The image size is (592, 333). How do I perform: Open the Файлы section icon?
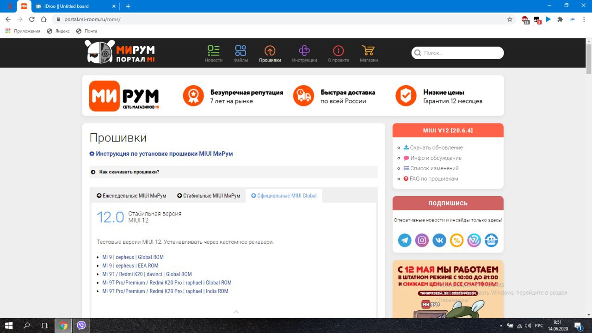click(x=240, y=51)
